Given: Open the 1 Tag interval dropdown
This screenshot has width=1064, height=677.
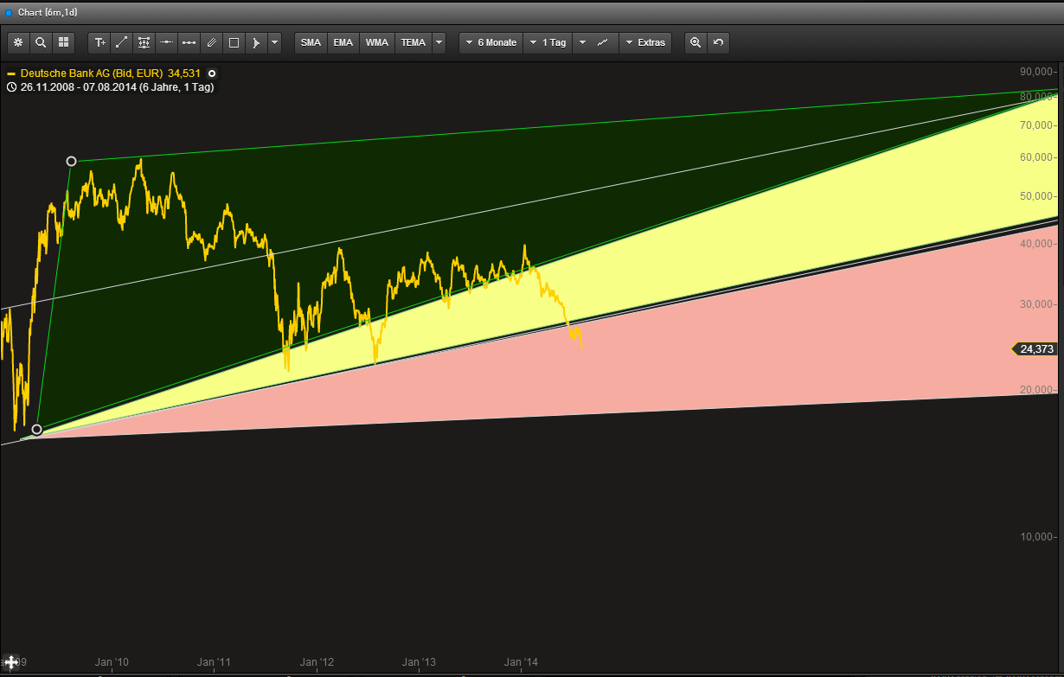Looking at the screenshot, I should pyautogui.click(x=548, y=42).
